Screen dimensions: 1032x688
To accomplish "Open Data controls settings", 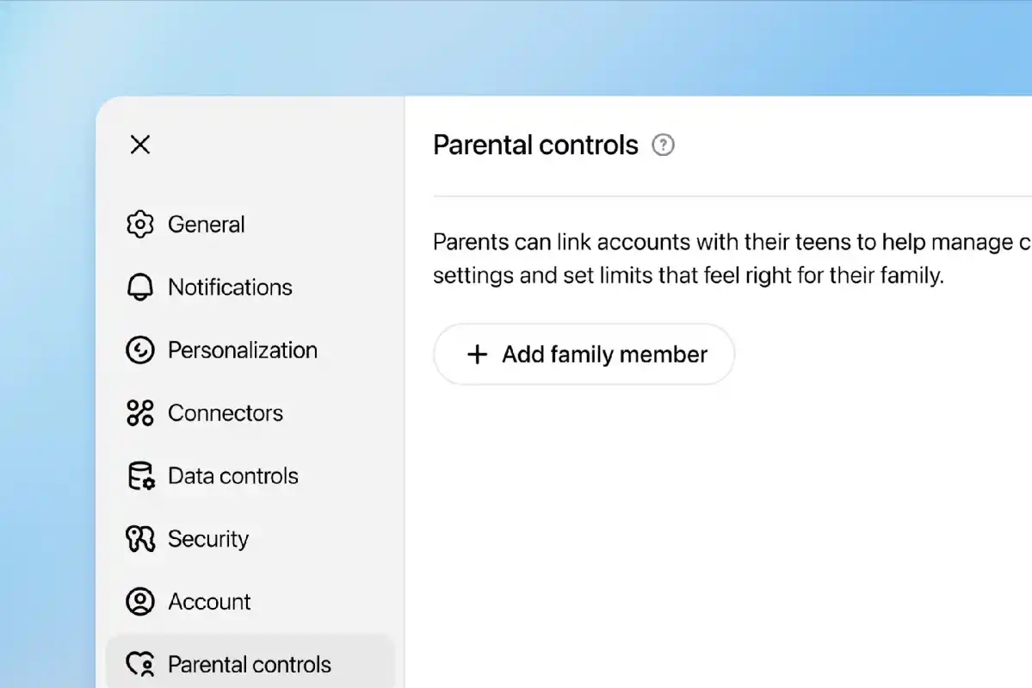I will click(x=233, y=475).
